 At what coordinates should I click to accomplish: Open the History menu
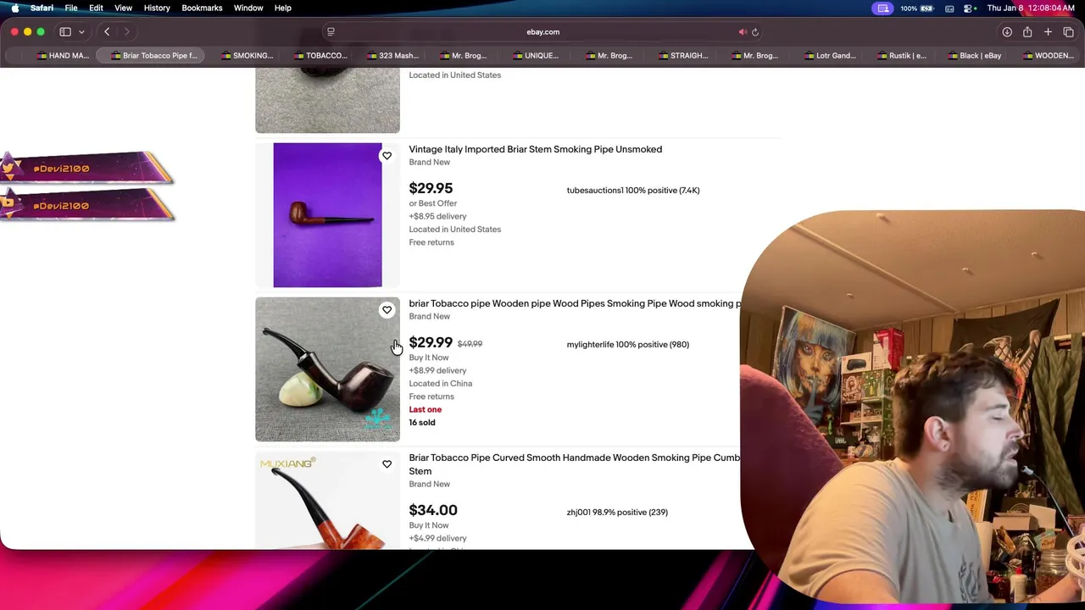157,8
